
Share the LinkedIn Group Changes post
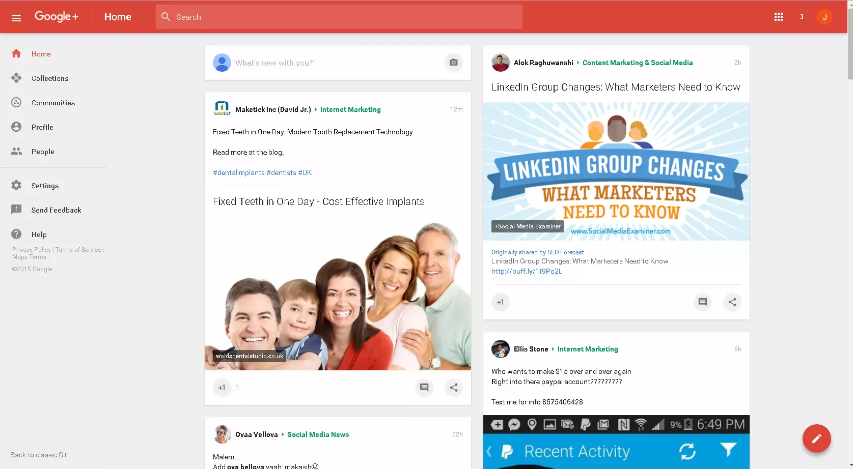point(732,302)
